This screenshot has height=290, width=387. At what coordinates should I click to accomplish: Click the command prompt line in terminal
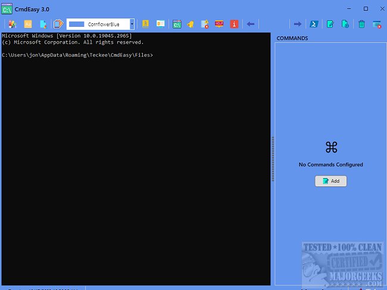click(77, 55)
